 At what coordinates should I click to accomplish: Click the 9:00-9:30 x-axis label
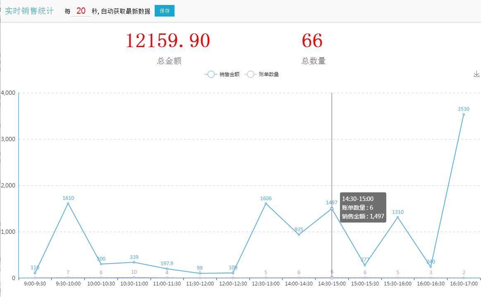tap(35, 284)
